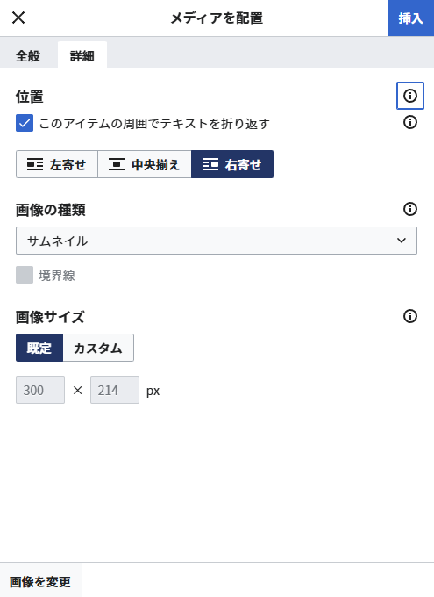Uncheck the wrap text around item checkbox
The image size is (434, 597).
point(25,123)
